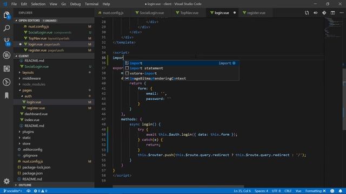Screen dimensions: 346x194
Task: Select the ImageBitmapRenderingContext suggestion
Action: pyautogui.click(x=181, y=78)
